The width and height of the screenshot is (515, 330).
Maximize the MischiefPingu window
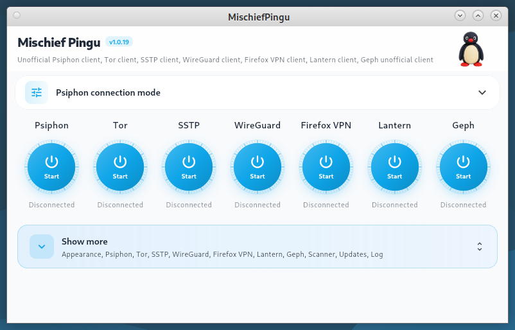pos(478,15)
